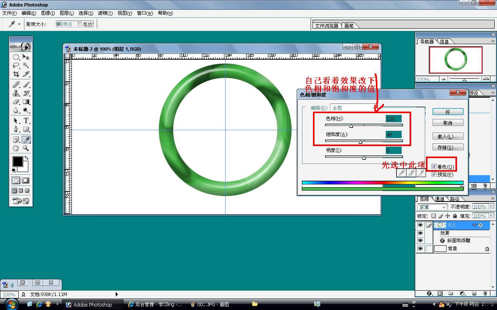
Task: Switch to the 通道 tab
Action: point(440,199)
